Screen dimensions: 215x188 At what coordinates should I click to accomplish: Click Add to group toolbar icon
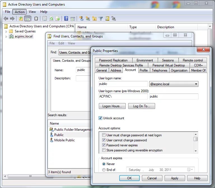pyautogui.click(x=114, y=18)
